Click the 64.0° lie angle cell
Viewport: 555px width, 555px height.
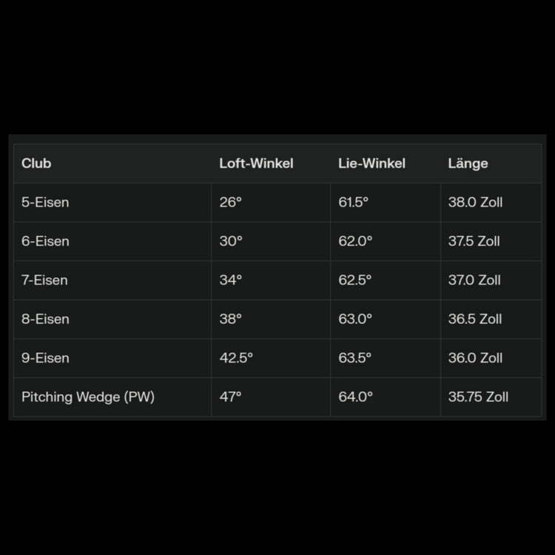coord(355,397)
